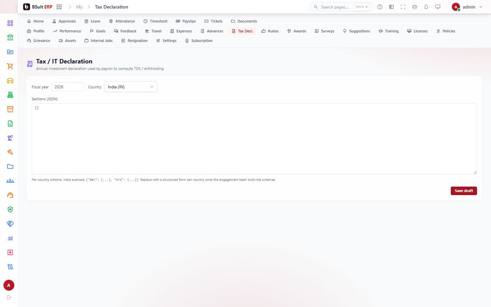Open the Resignation tab
The width and height of the screenshot is (491, 307).
click(134, 41)
